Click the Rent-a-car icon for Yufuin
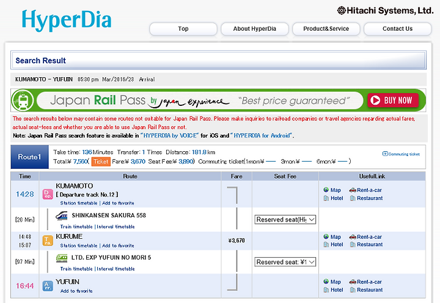The image size is (440, 303). [x=353, y=282]
